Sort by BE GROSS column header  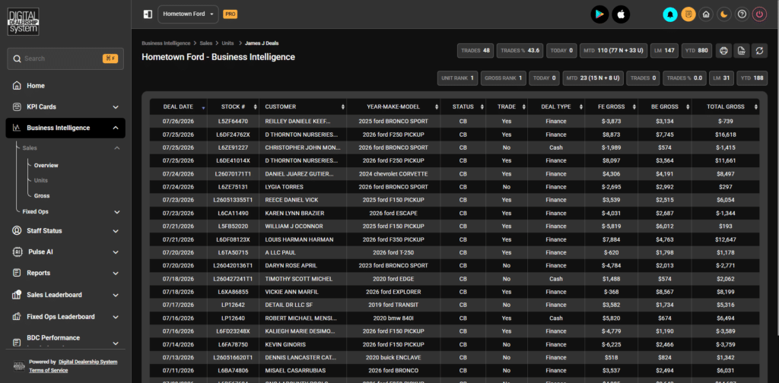(665, 106)
